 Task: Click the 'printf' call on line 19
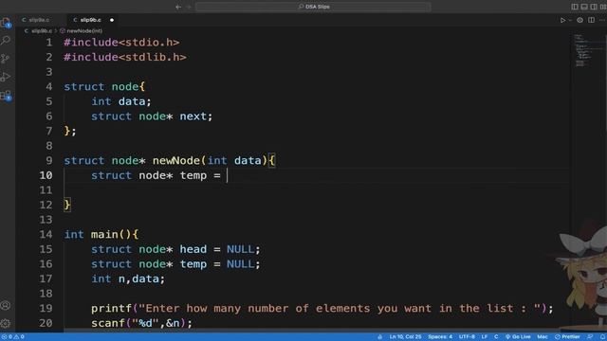click(112, 309)
